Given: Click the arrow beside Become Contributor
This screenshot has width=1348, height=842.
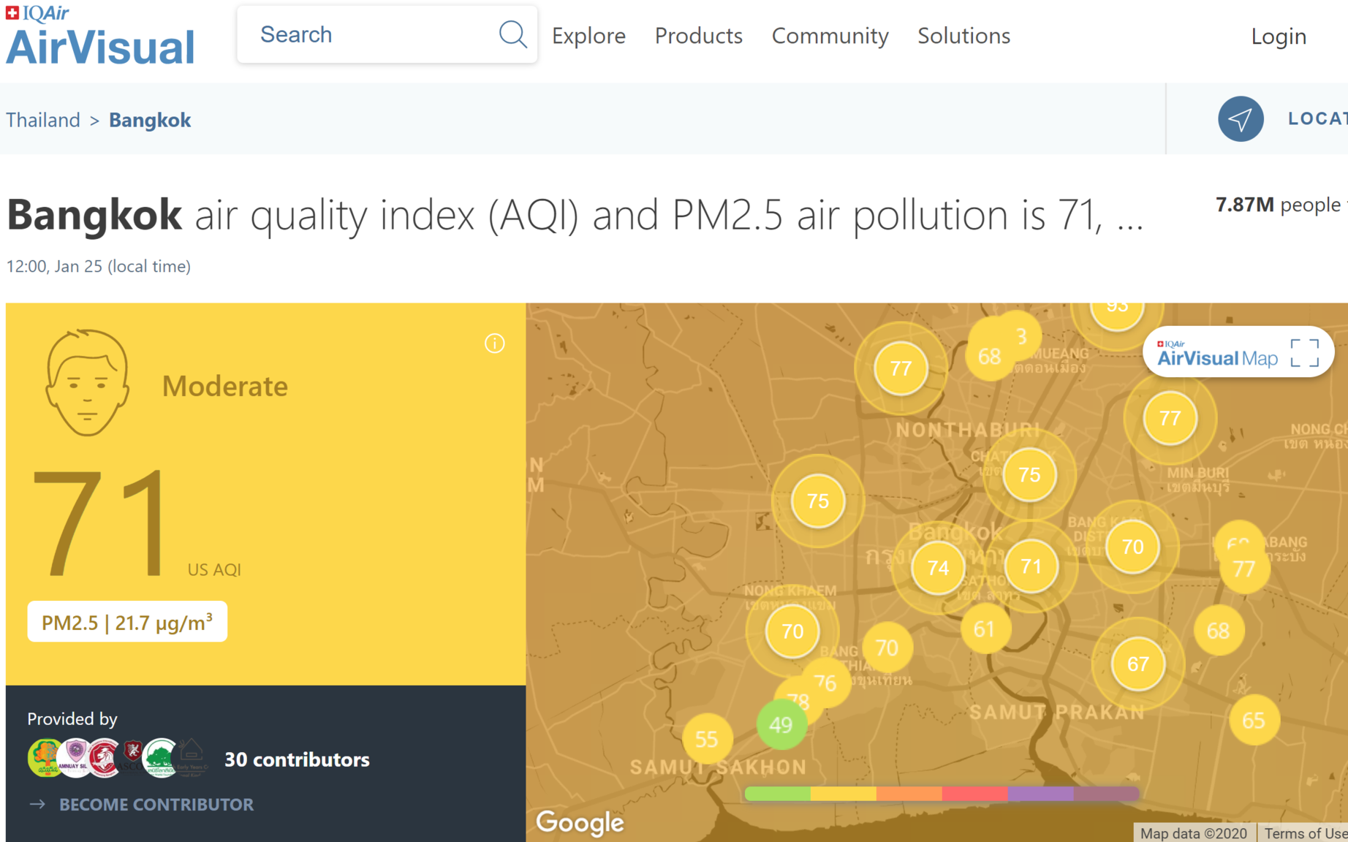Looking at the screenshot, I should [37, 804].
